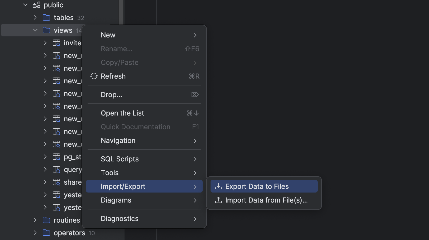Click the pg_st view icon
The height and width of the screenshot is (240, 429).
click(x=56, y=157)
